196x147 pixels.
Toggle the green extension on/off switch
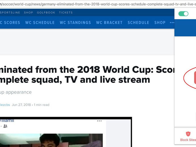184,14
